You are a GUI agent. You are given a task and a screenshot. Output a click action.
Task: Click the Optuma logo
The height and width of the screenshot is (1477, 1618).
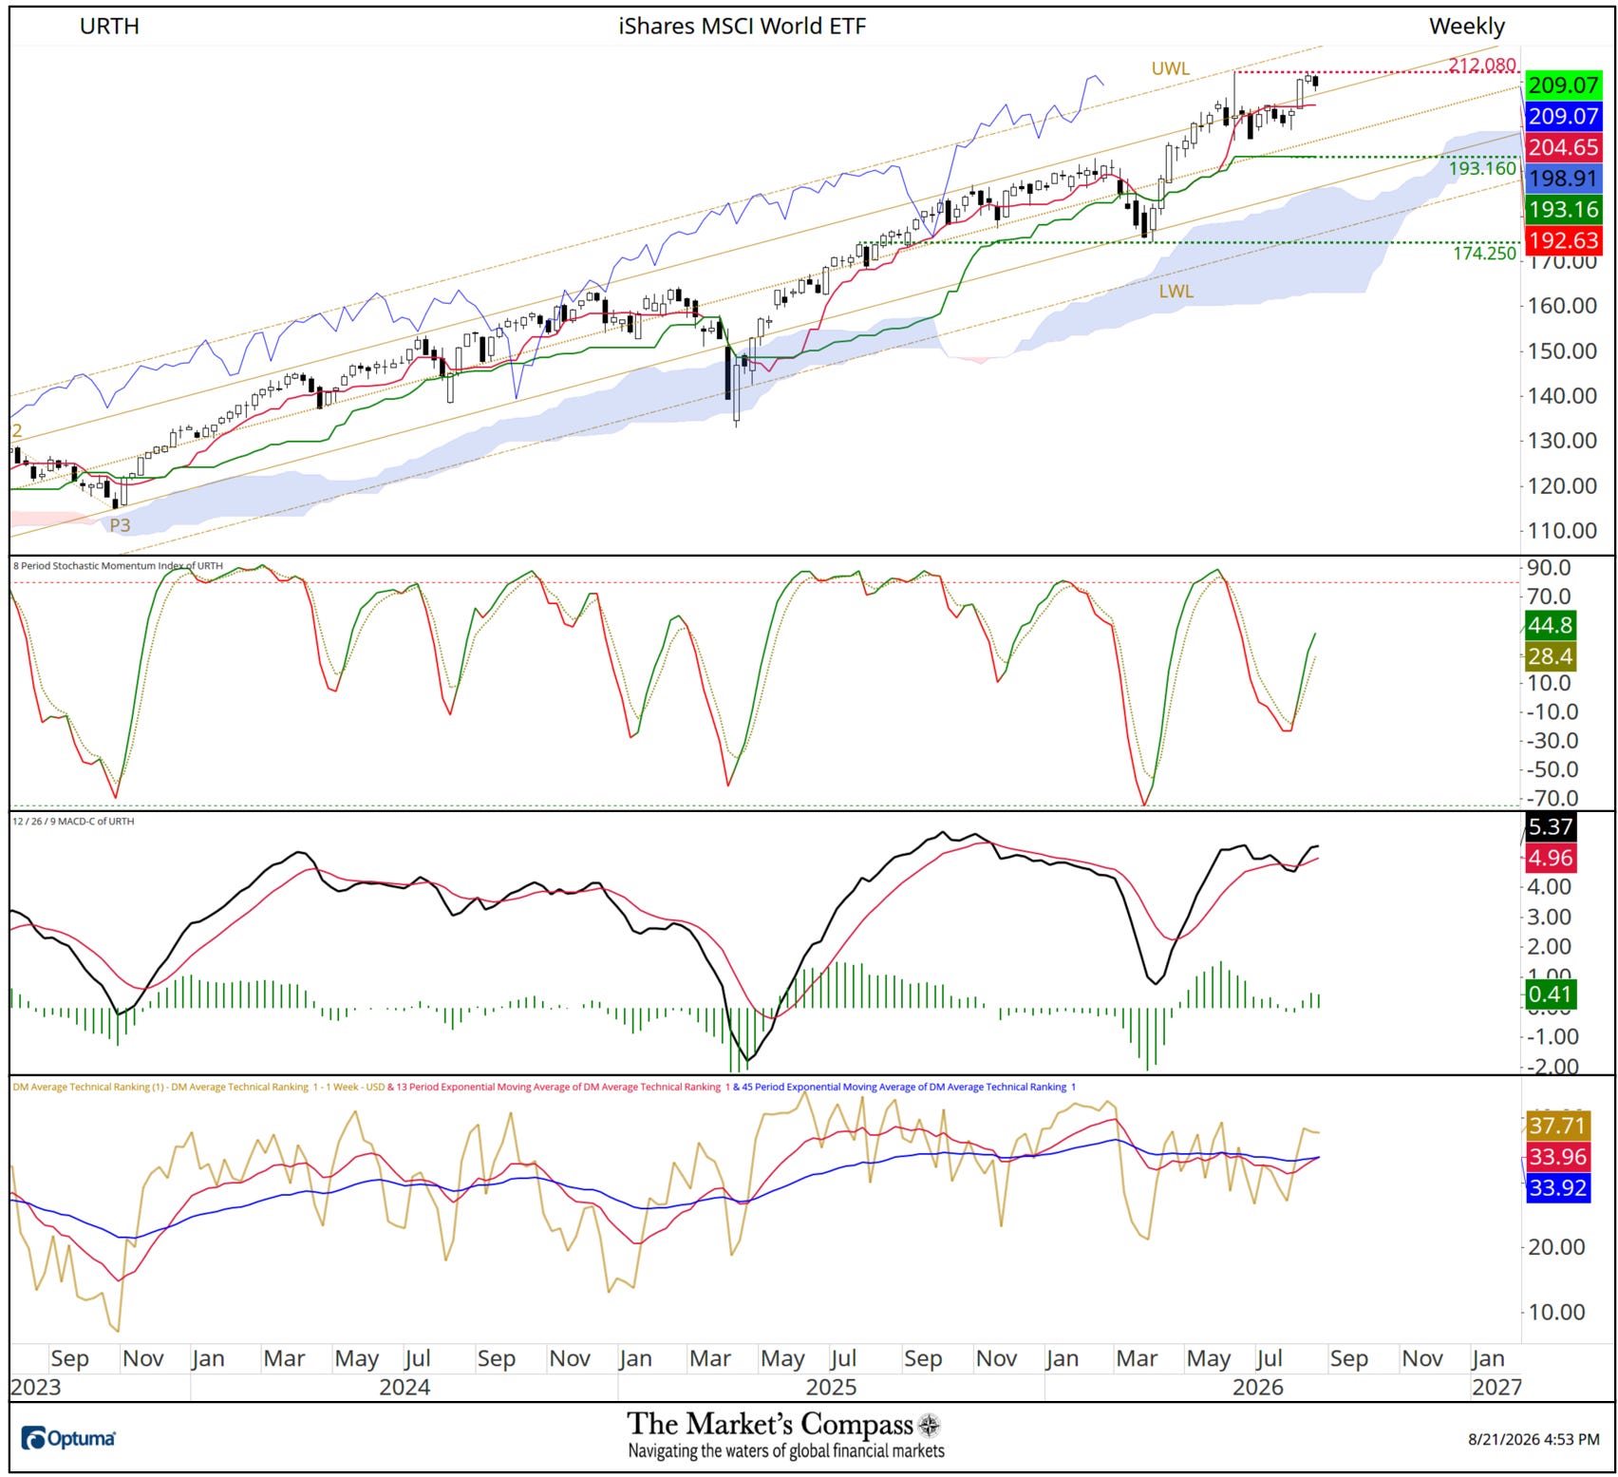pyautogui.click(x=68, y=1438)
